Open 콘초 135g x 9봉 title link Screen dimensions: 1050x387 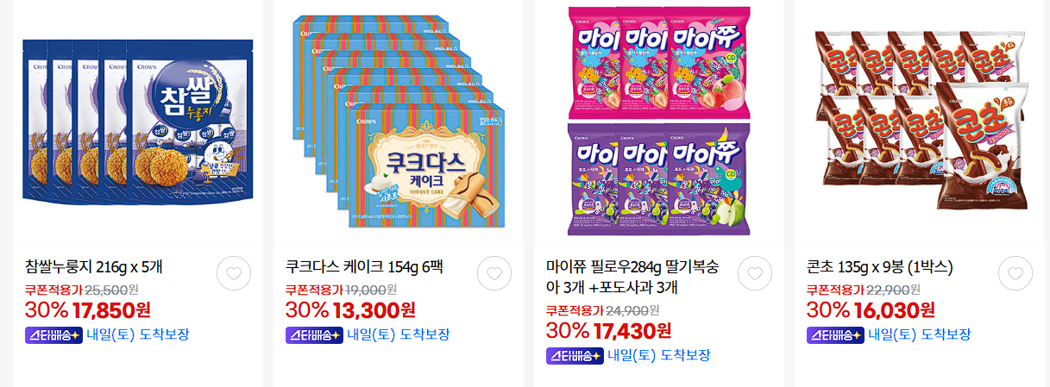pyautogui.click(x=879, y=265)
